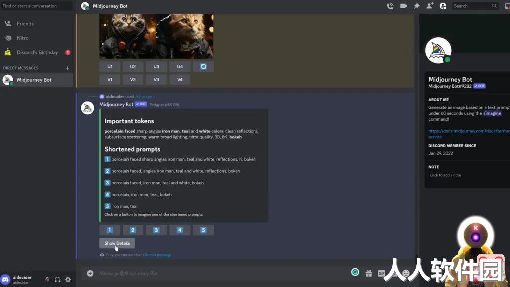Toggle headphone deafen
This screenshot has width=510, height=287.
[58, 279]
